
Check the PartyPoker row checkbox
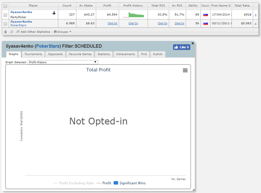tap(5, 15)
